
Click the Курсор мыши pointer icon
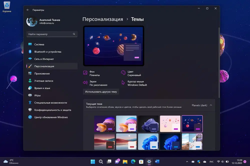pyautogui.click(x=123, y=83)
